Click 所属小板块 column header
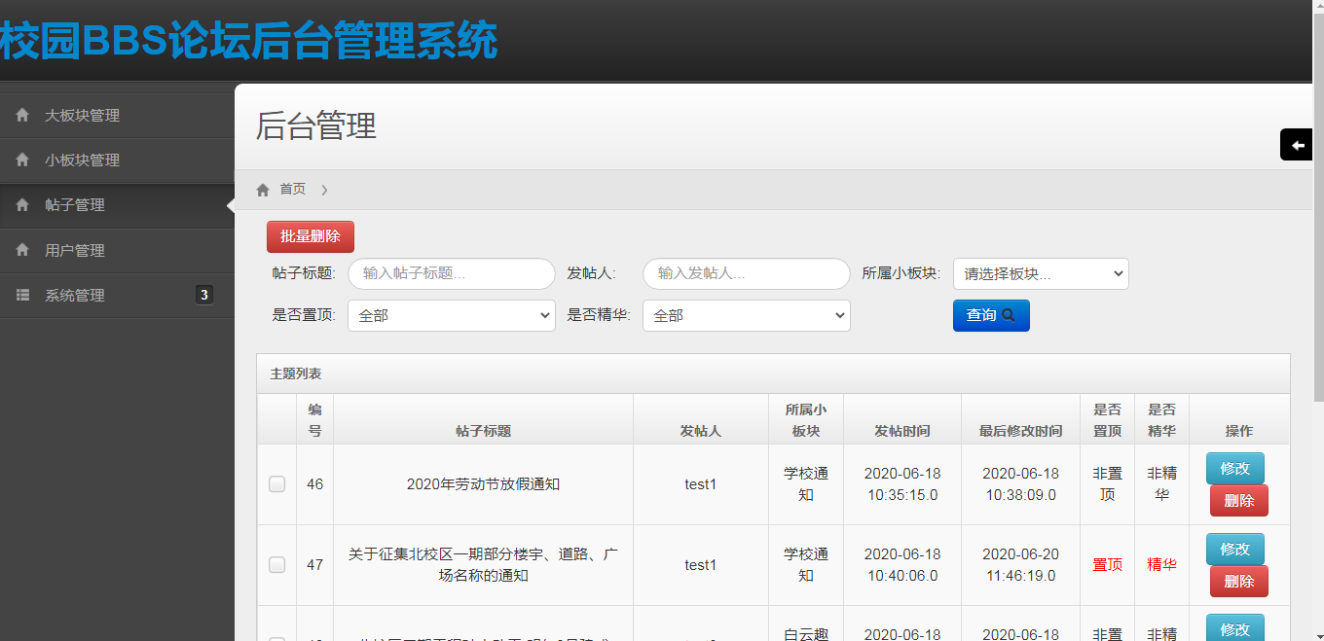Image resolution: width=1324 pixels, height=641 pixels. tap(805, 420)
